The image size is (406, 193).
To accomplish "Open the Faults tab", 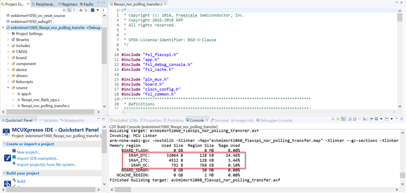I will (87, 4).
